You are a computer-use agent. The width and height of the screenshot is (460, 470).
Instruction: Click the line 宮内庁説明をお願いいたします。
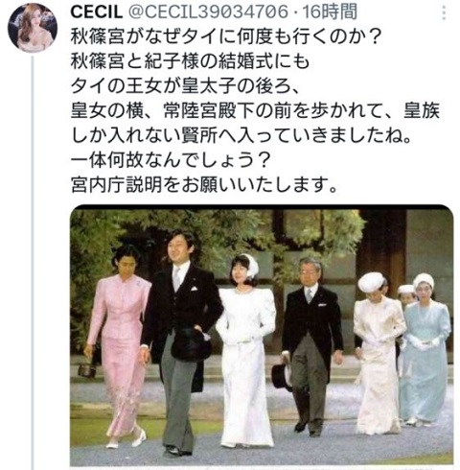click(204, 185)
